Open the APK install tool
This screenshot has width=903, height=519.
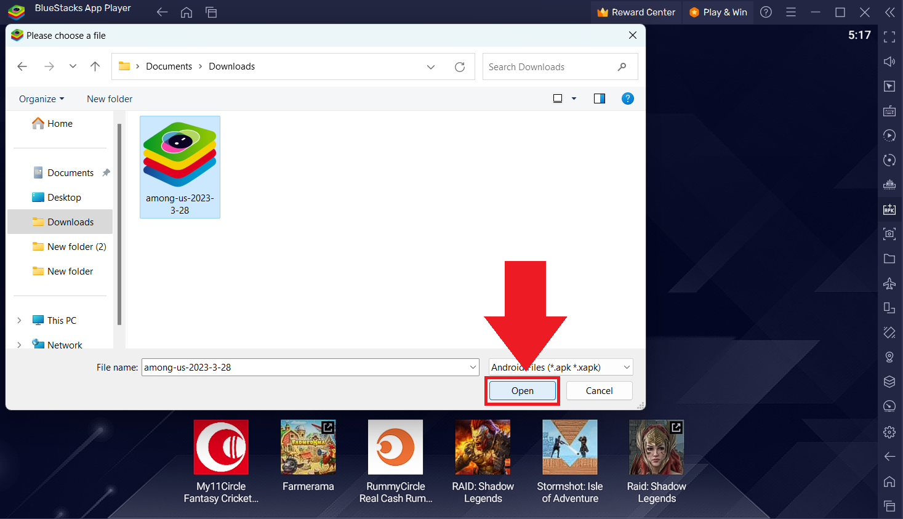pyautogui.click(x=889, y=209)
